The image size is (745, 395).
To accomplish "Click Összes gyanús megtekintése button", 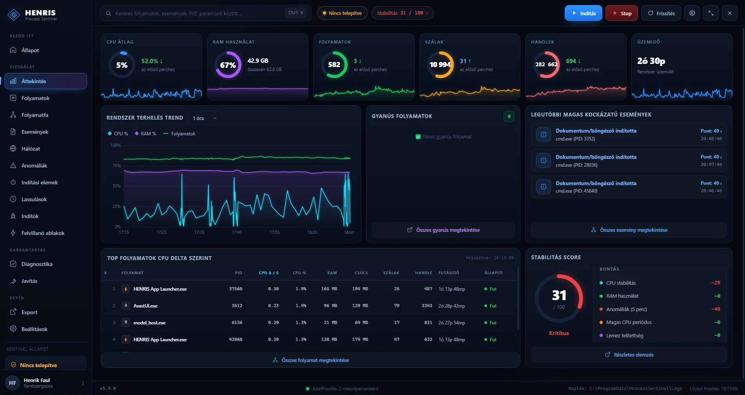I will 443,230.
